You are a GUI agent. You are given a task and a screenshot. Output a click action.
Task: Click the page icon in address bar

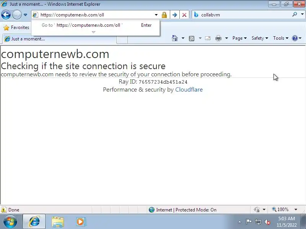(x=35, y=15)
